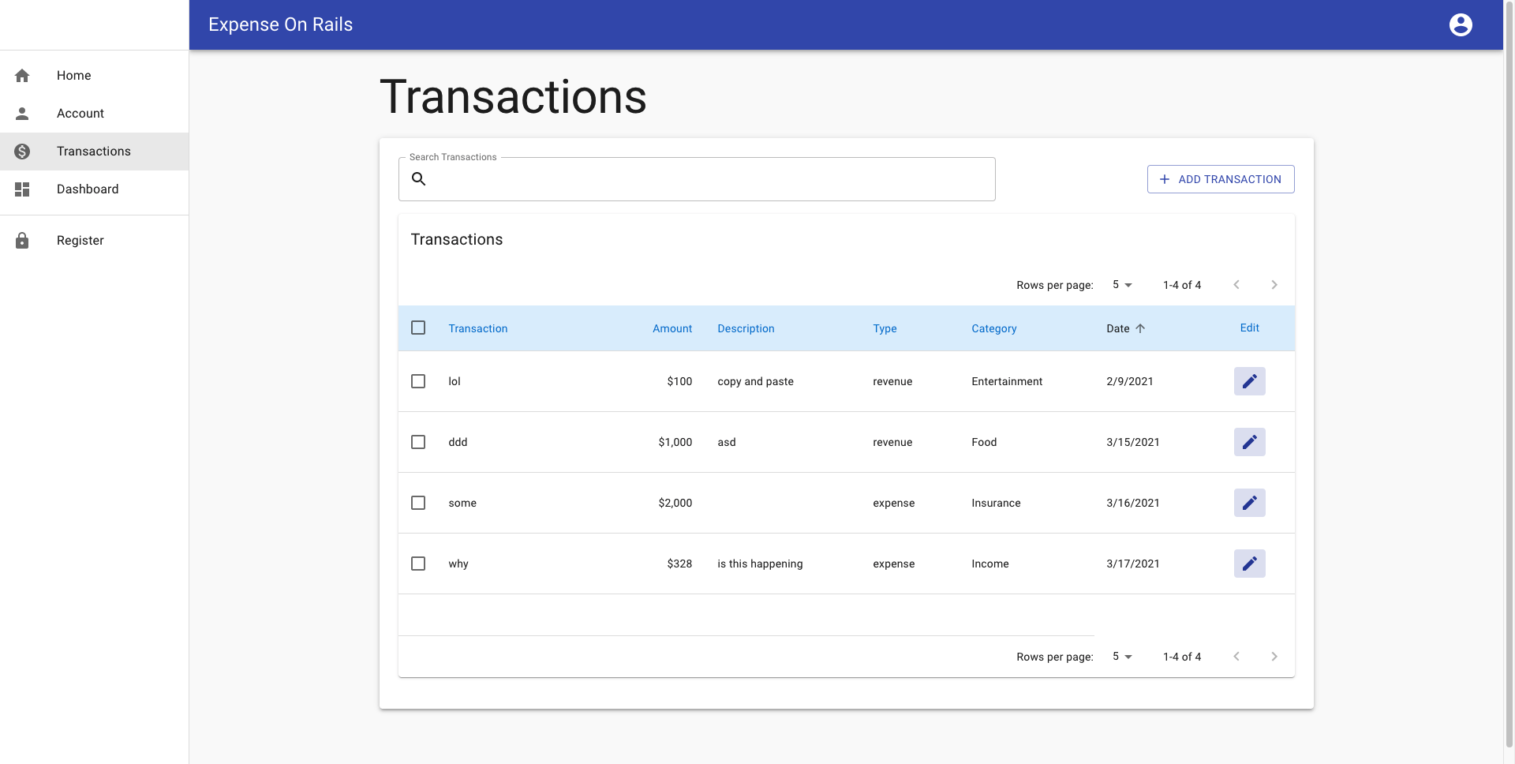Open Home in the navigation menu
This screenshot has width=1515, height=764.
tap(95, 76)
